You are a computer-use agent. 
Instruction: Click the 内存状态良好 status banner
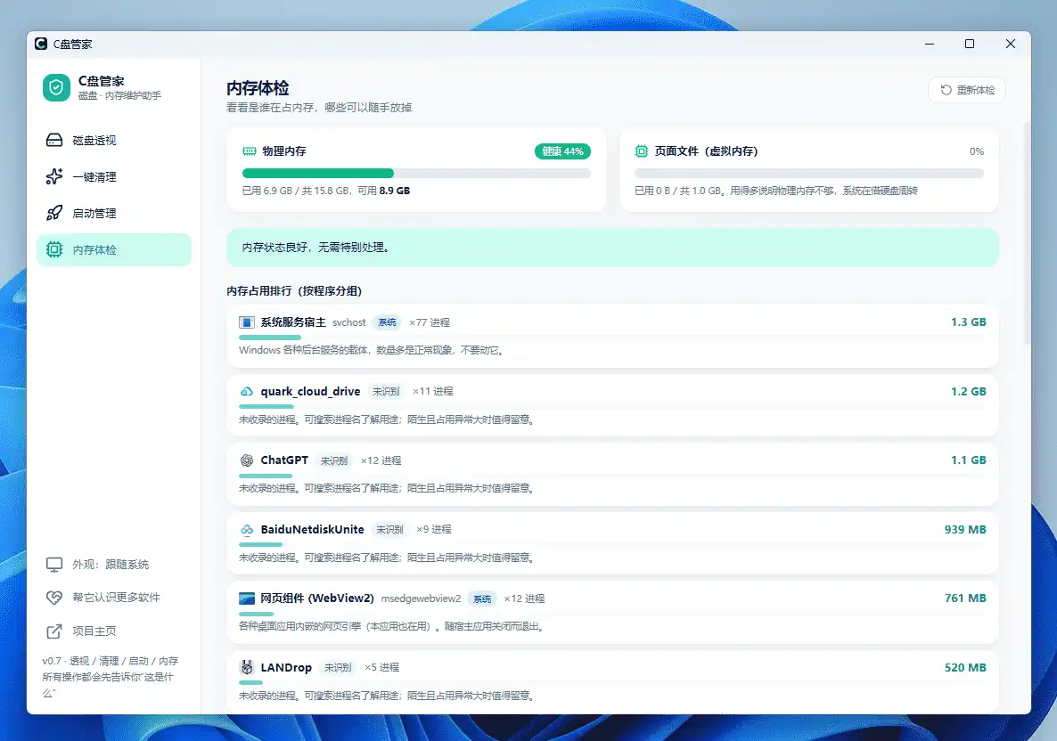point(612,248)
